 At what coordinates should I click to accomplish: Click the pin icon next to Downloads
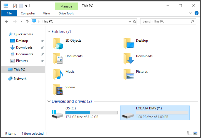[42, 47]
